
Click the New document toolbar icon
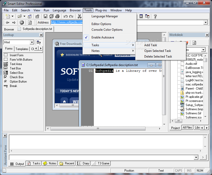[x=8, y=16]
